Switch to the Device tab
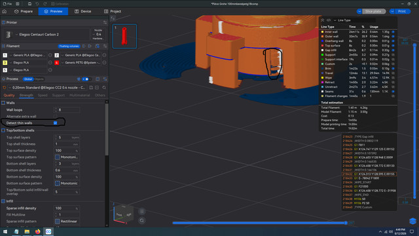 point(83,11)
